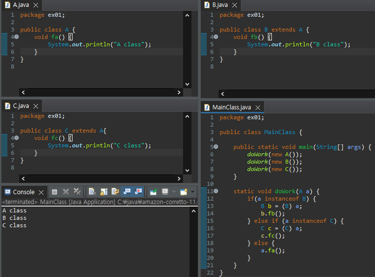
Task: Click the Console monitor icon on its tab
Action: click(x=8, y=192)
